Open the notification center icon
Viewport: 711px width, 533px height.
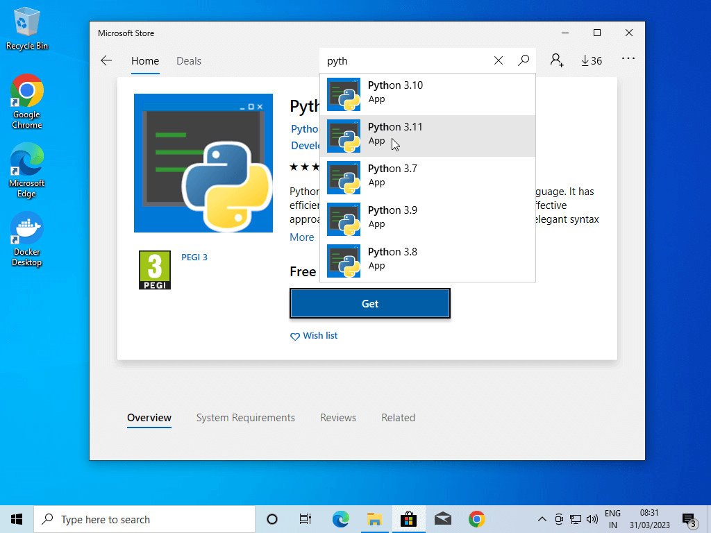click(x=689, y=519)
